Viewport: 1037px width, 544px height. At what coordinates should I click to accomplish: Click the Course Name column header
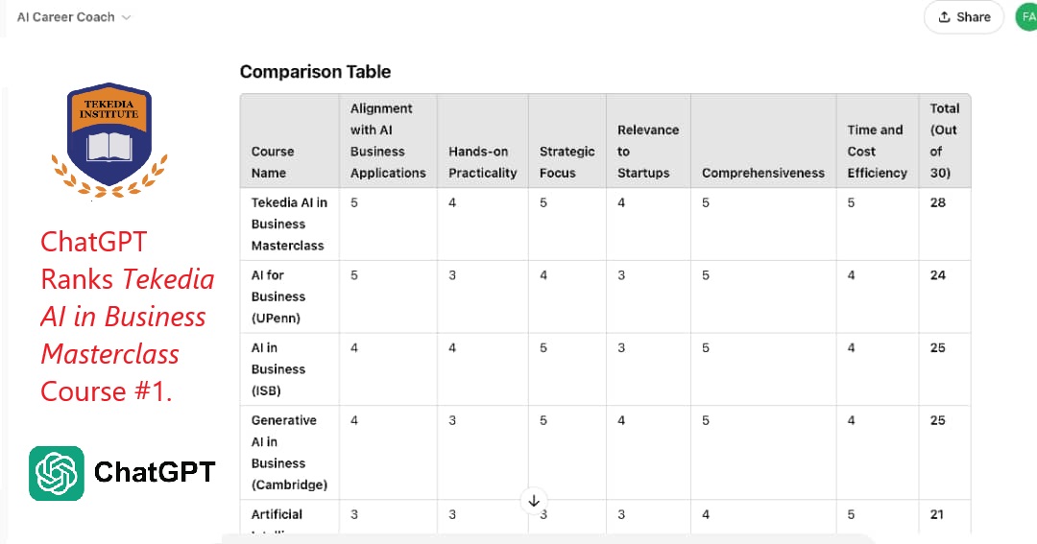tap(273, 162)
